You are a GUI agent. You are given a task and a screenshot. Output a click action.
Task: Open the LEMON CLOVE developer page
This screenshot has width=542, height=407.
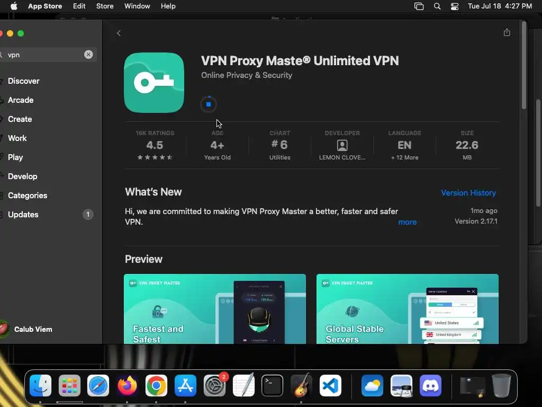[x=342, y=145]
